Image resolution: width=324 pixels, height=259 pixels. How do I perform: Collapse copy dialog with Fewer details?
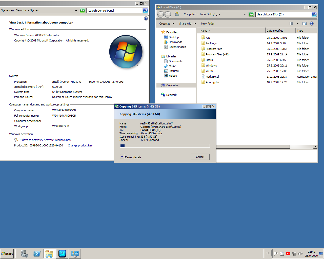click(x=131, y=157)
